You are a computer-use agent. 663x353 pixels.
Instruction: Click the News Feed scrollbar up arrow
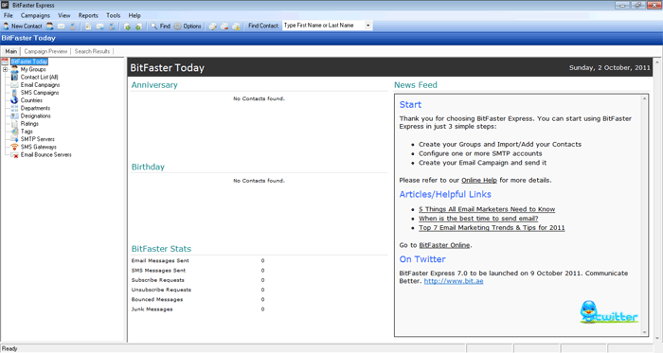click(x=645, y=98)
